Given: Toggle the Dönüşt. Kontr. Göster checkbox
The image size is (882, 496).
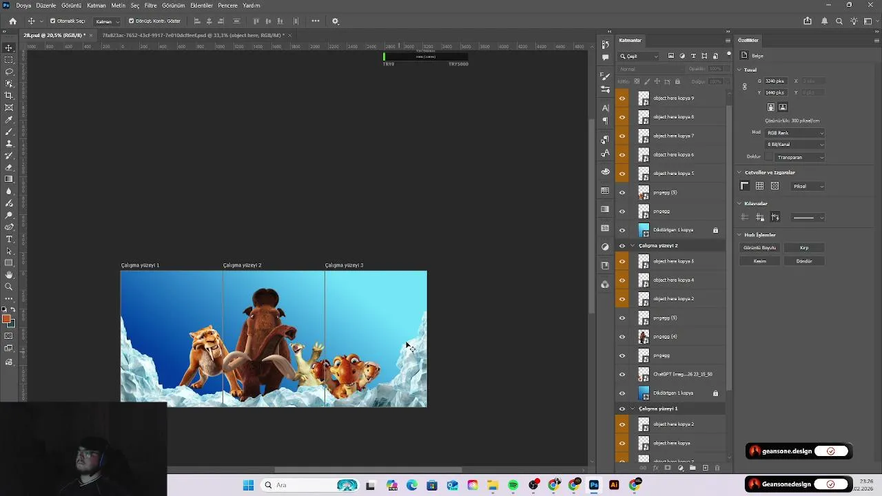Looking at the screenshot, I should [131, 21].
